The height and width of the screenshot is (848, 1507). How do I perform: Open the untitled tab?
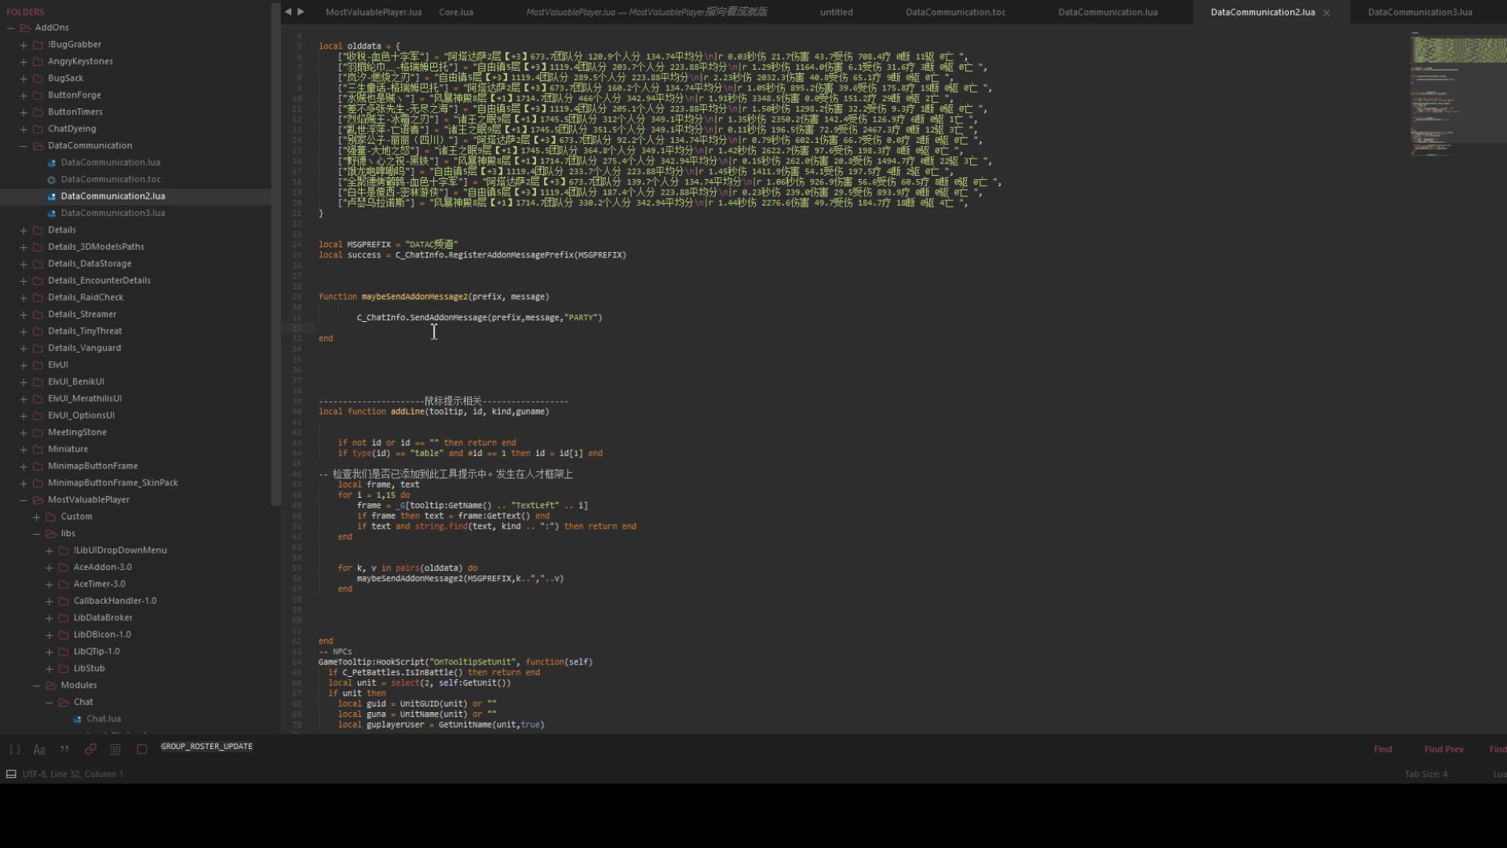click(837, 12)
